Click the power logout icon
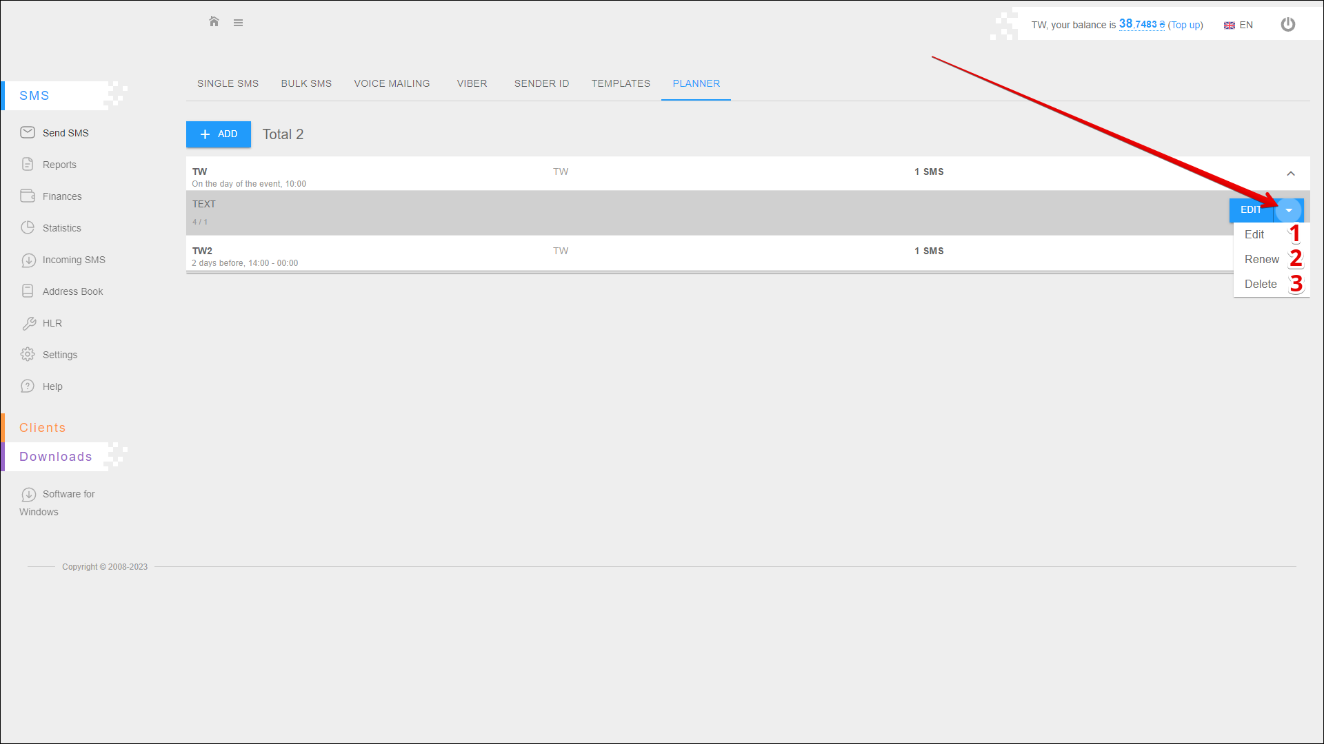This screenshot has width=1324, height=744. coord(1287,25)
